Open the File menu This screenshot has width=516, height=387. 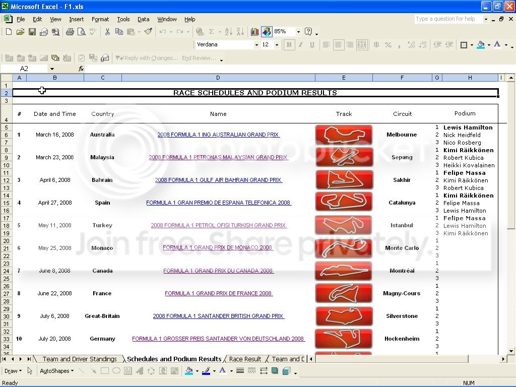[x=21, y=19]
